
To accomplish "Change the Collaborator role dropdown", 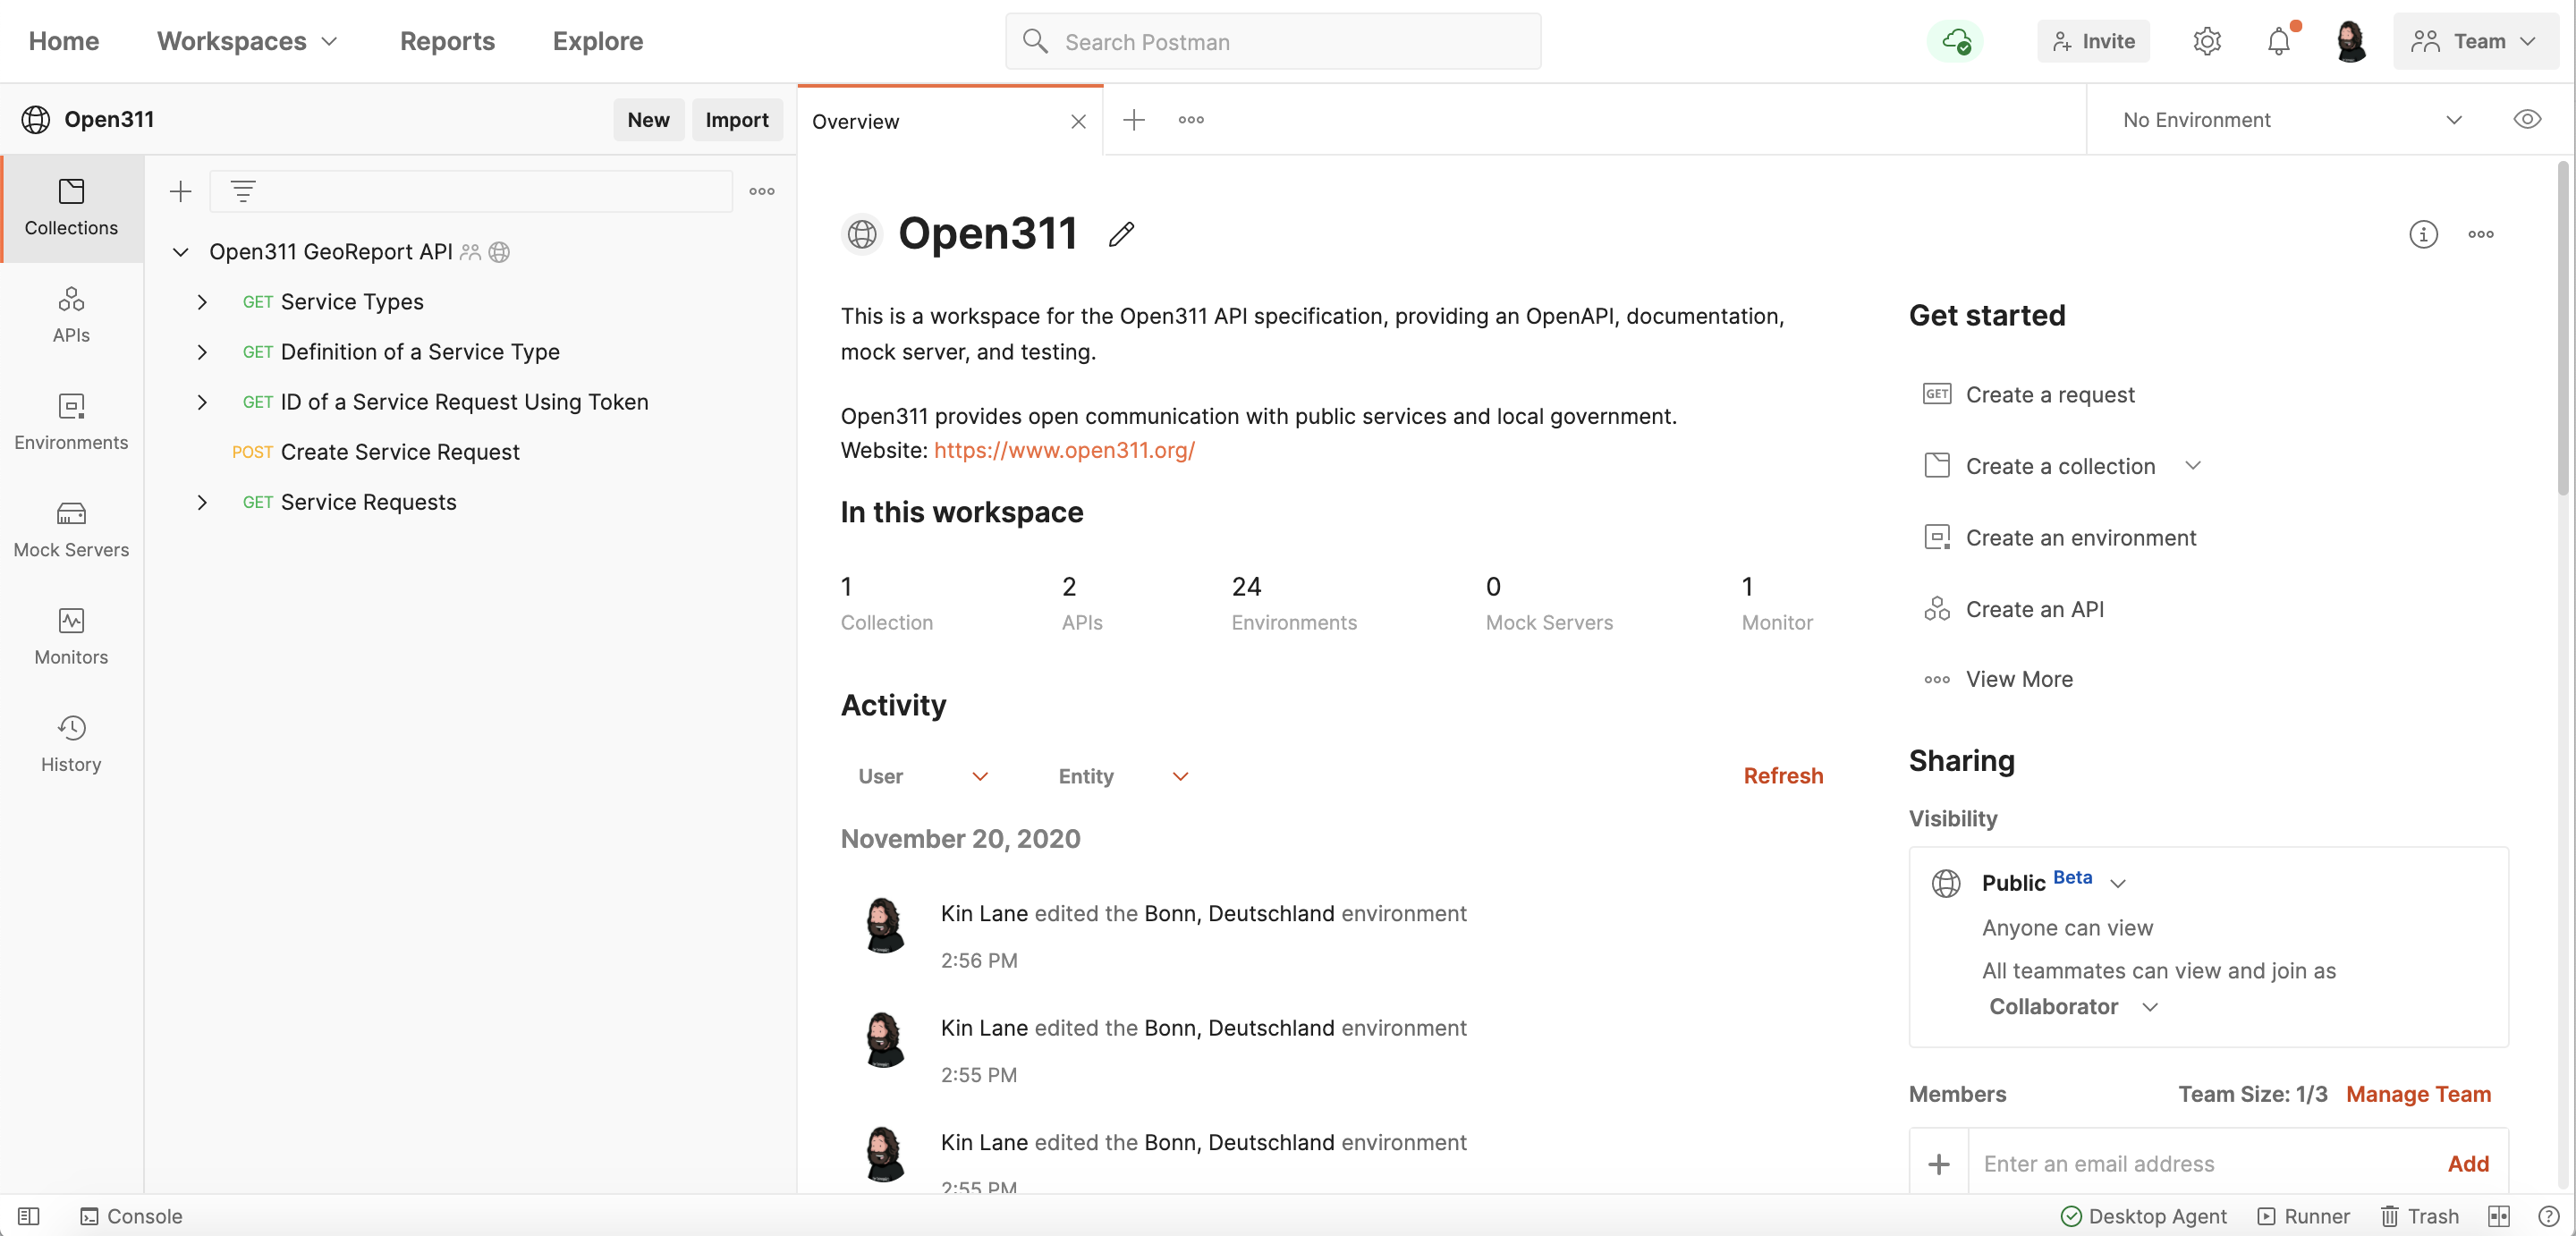I will pyautogui.click(x=2073, y=1007).
